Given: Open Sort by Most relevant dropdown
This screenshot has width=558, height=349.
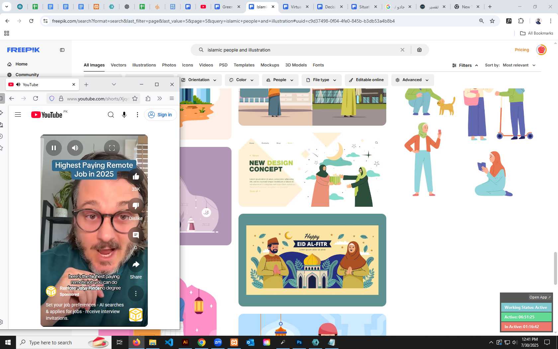Looking at the screenshot, I should [x=511, y=65].
